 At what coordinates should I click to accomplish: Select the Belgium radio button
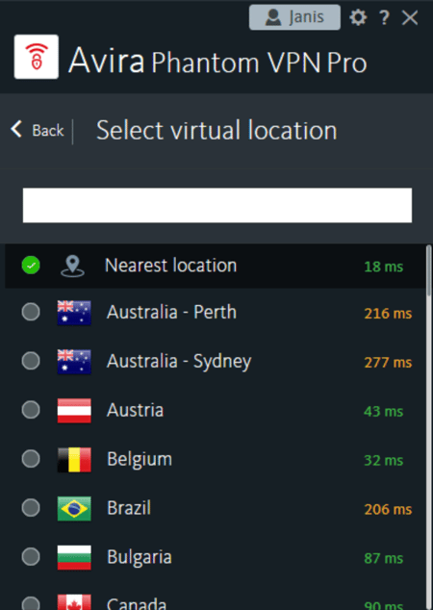[31, 459]
